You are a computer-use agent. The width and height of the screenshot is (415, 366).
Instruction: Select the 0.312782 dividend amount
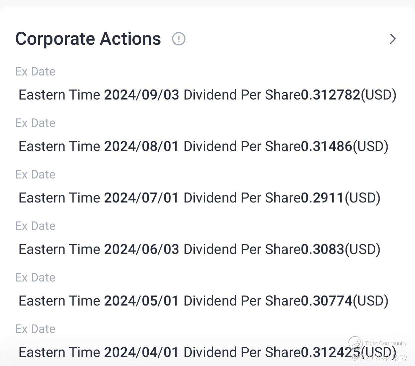(x=331, y=95)
